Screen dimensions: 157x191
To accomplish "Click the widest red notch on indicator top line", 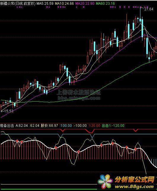I will pos(90,131).
